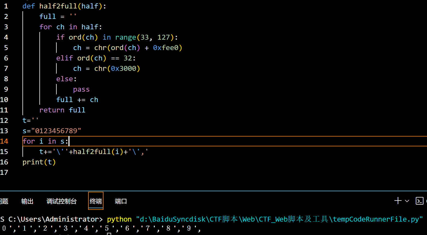Open the 端口 panel tab
Image resolution: width=427 pixels, height=235 pixels.
(121, 201)
